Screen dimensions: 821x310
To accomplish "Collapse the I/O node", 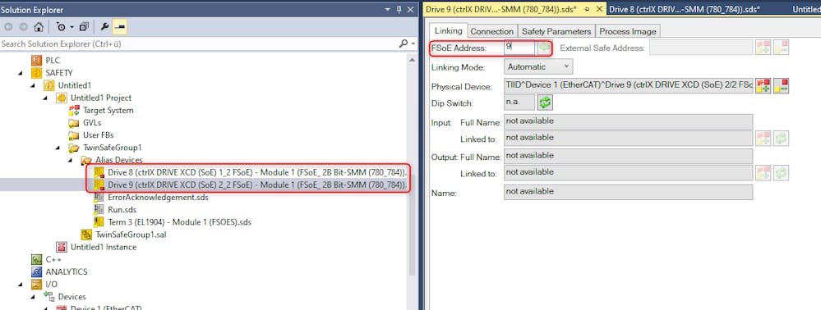I will (x=21, y=285).
